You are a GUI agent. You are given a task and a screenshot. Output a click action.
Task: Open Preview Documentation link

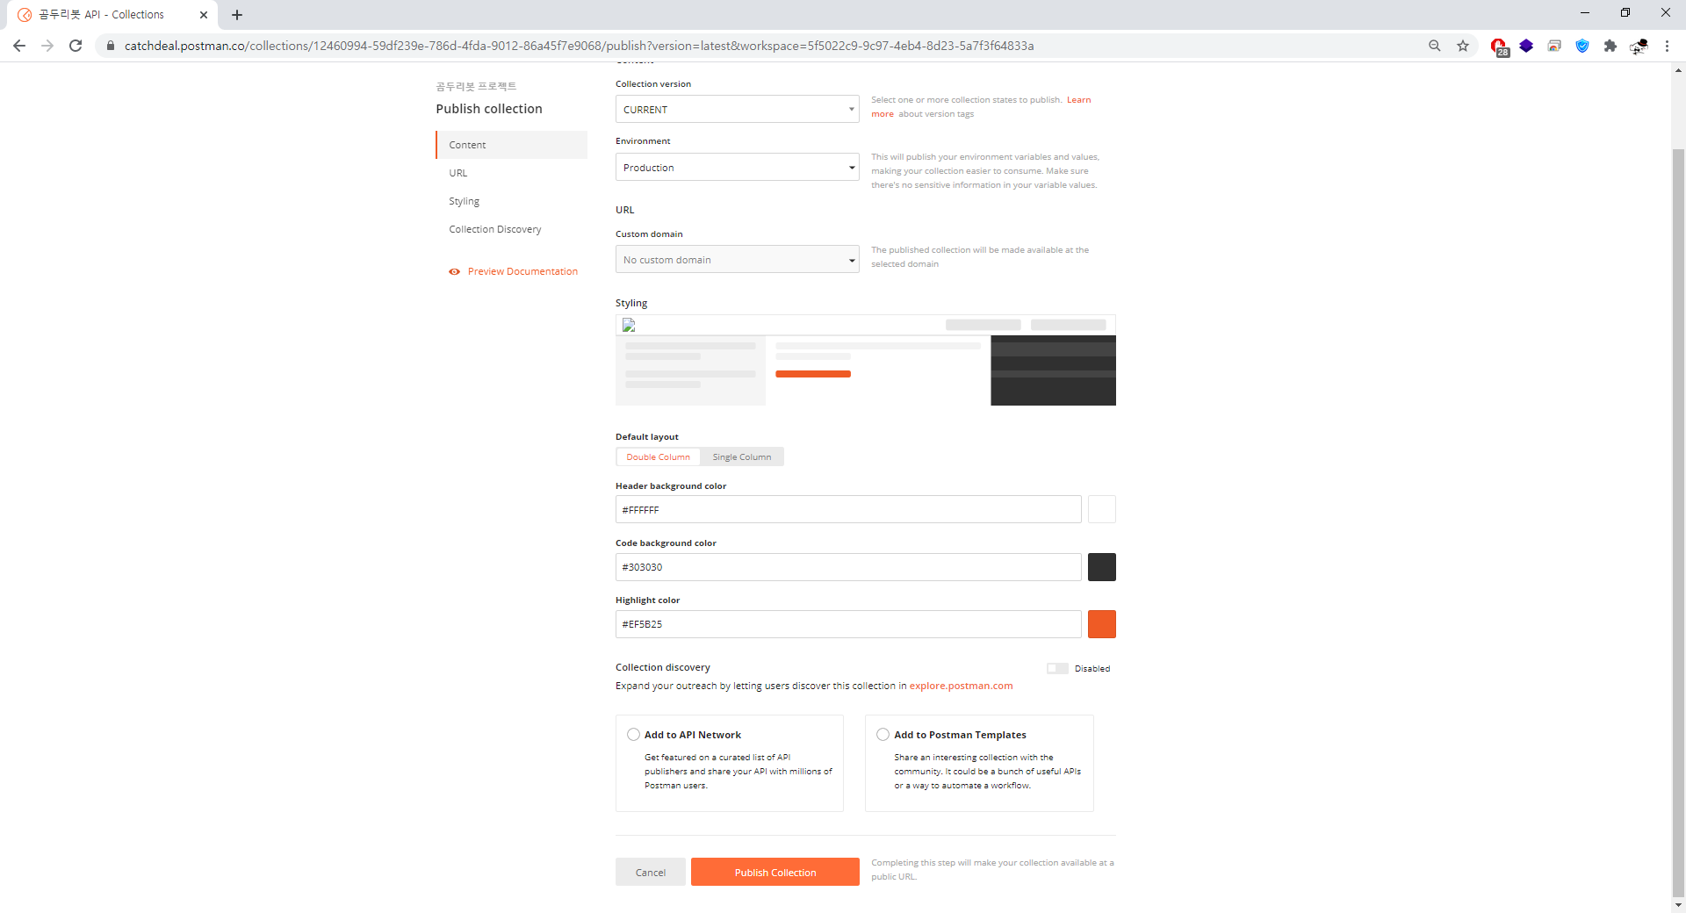pyautogui.click(x=522, y=272)
